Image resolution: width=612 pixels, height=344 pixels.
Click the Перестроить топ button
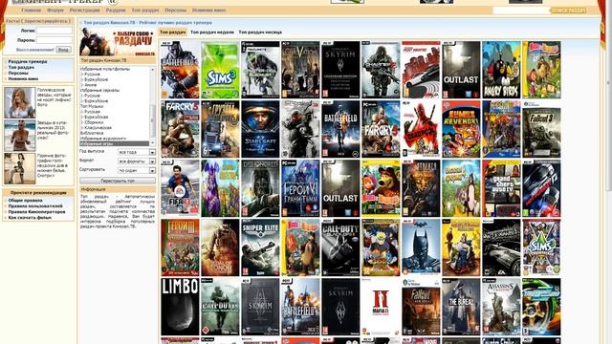(x=118, y=181)
